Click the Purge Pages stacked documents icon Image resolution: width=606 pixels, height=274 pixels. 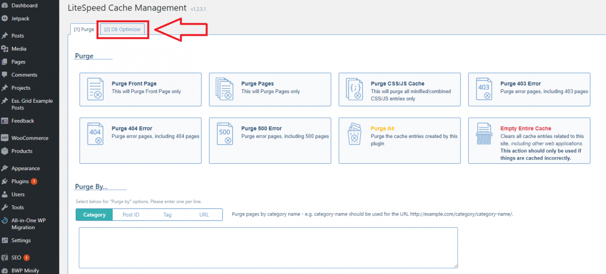pos(224,90)
